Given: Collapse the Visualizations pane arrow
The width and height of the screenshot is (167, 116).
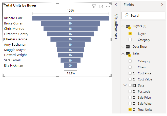Looking at the screenshot, I should pos(116,5).
